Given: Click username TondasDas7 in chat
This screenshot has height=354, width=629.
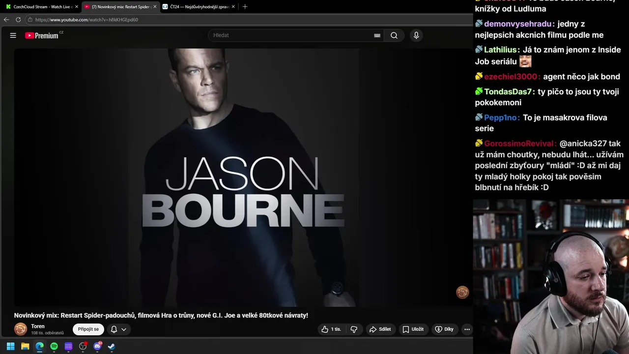Looking at the screenshot, I should tap(510, 91).
